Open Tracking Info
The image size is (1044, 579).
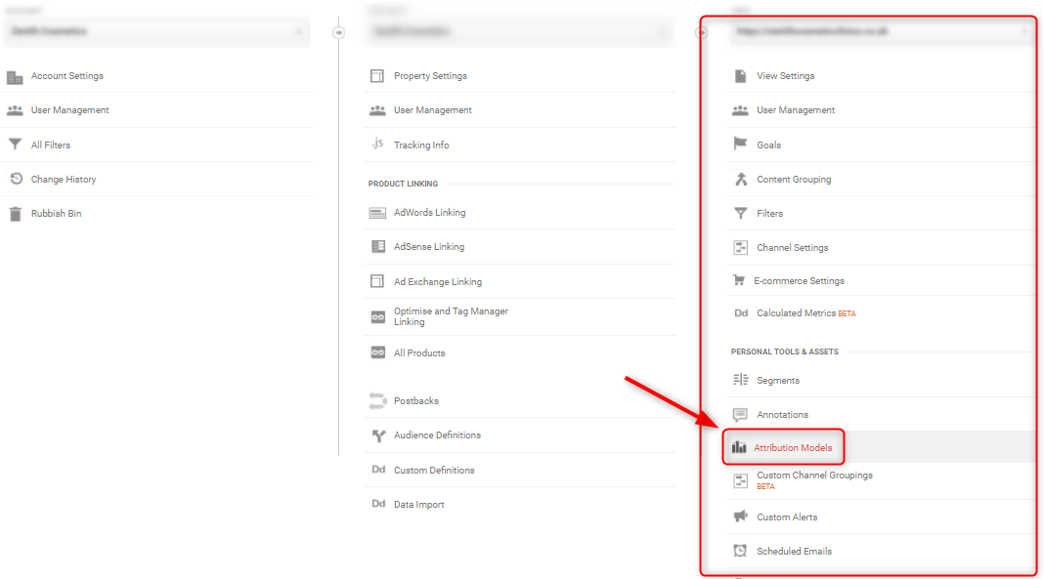pyautogui.click(x=421, y=145)
